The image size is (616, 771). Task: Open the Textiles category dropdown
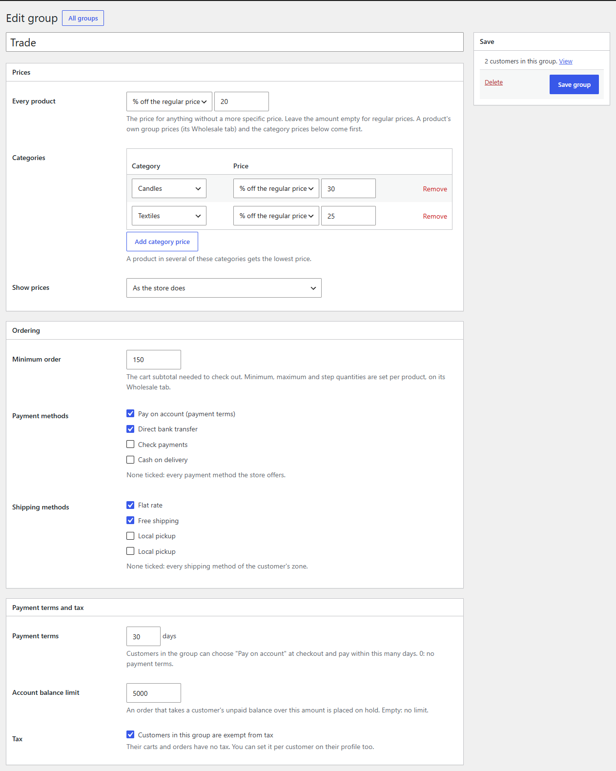point(169,216)
